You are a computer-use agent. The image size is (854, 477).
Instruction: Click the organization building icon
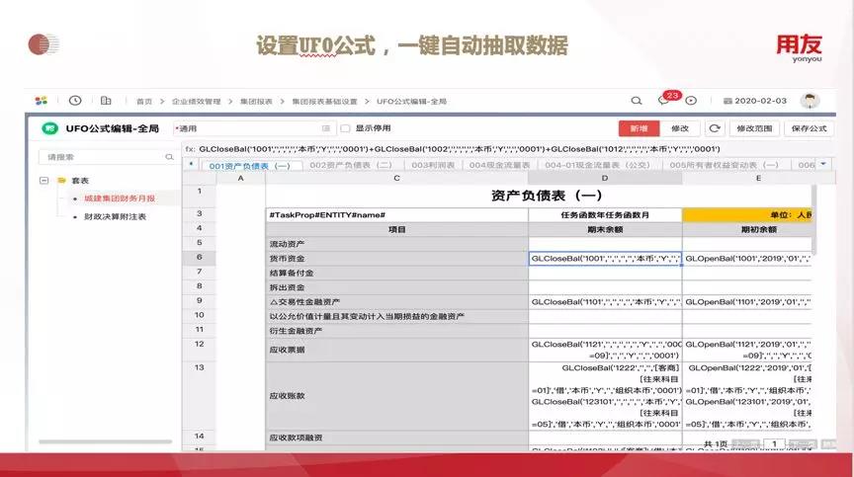coord(106,101)
